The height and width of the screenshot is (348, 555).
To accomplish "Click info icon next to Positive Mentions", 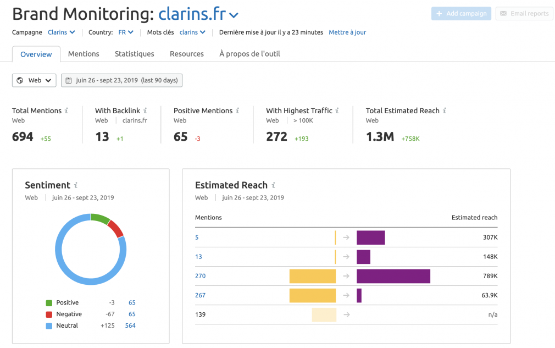I will pos(237,111).
